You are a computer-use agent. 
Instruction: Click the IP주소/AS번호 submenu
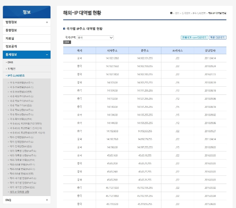(x=16, y=76)
